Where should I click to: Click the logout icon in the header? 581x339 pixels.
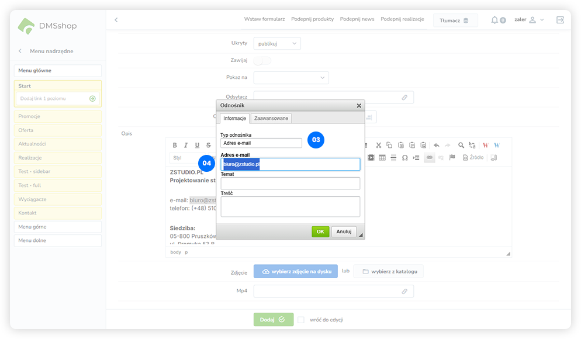point(561,20)
